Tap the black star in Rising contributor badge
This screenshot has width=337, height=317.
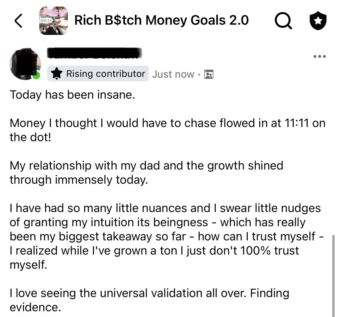56,73
